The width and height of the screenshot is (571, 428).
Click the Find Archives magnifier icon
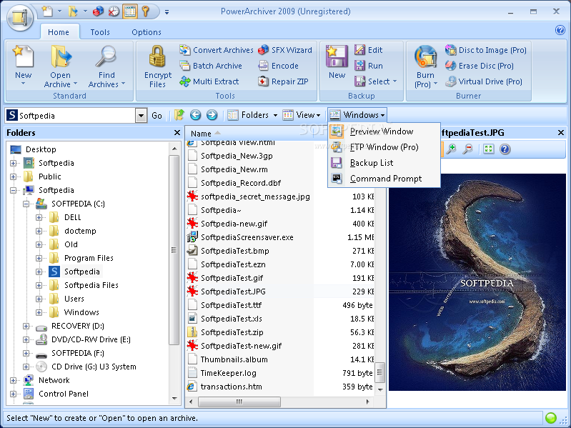point(106,56)
